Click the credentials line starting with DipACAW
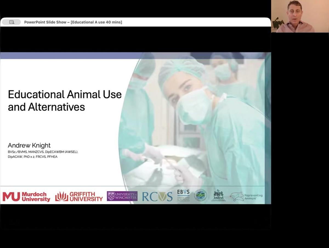 (33, 157)
